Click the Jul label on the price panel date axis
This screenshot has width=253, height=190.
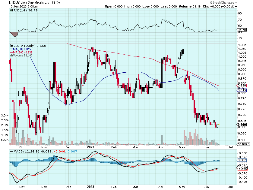tap(231, 147)
